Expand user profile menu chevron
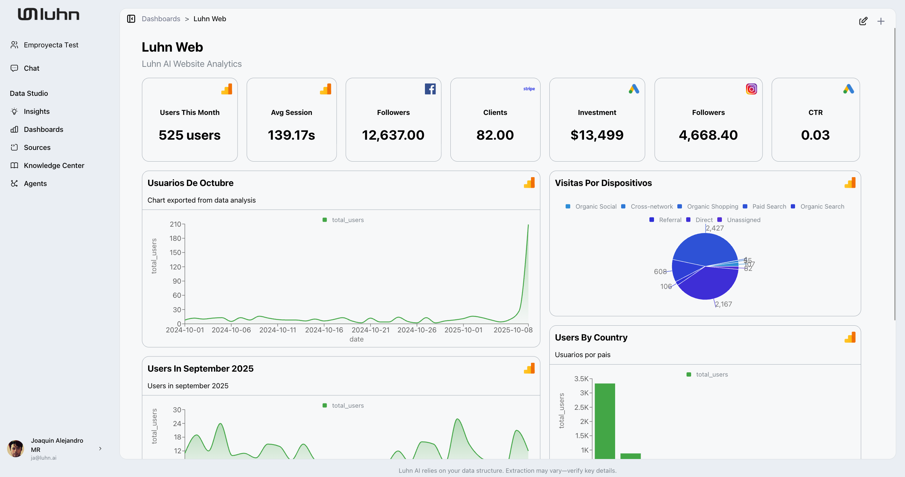 [x=100, y=448]
